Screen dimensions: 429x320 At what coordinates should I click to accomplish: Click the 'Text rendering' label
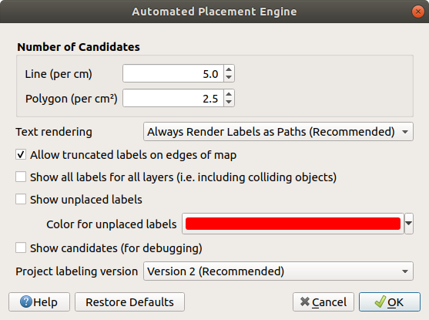click(54, 132)
